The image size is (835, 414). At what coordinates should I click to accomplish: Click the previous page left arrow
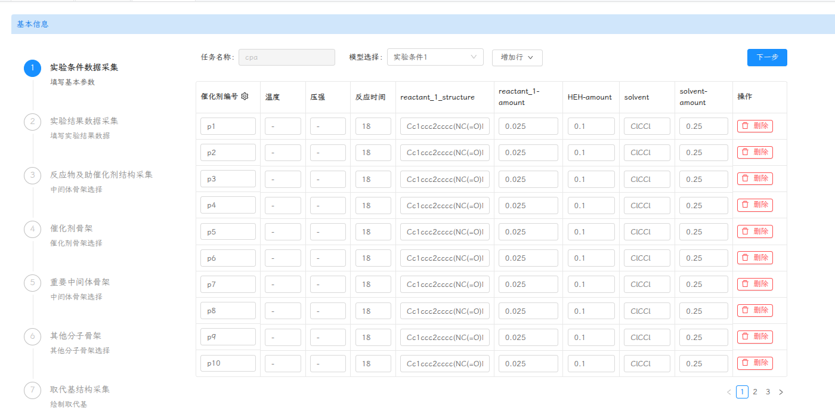tap(729, 392)
